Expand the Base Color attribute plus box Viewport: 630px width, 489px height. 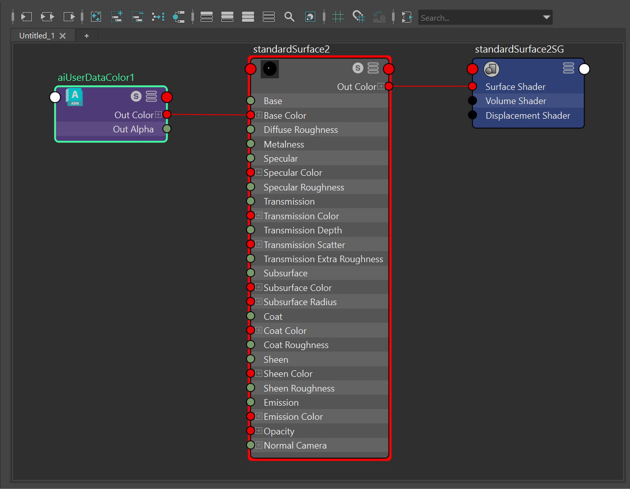[259, 115]
